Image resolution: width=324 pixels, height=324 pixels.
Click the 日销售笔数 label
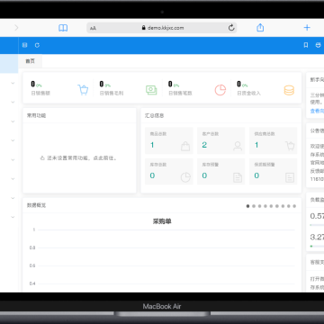point(180,94)
